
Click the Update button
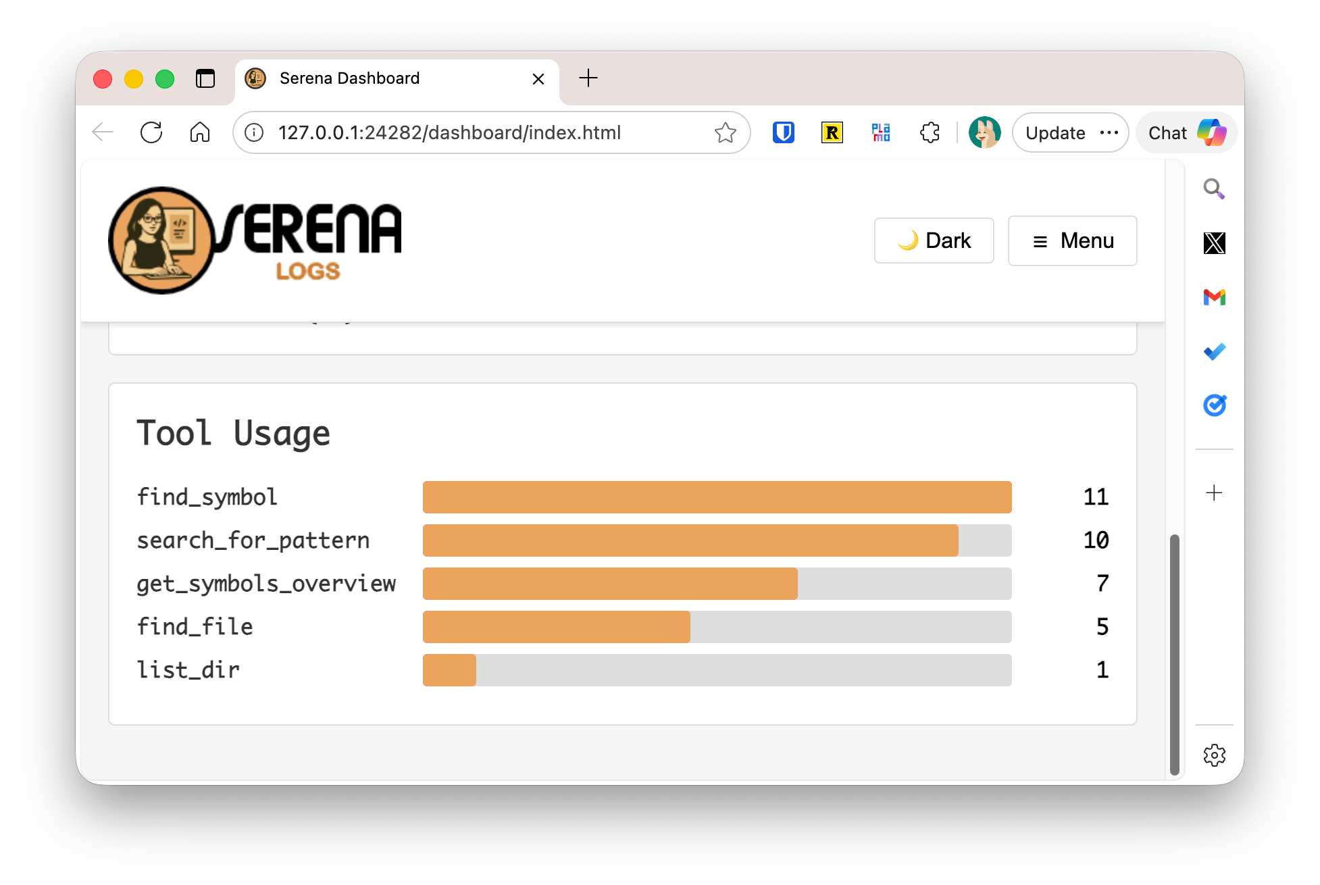(x=1055, y=132)
